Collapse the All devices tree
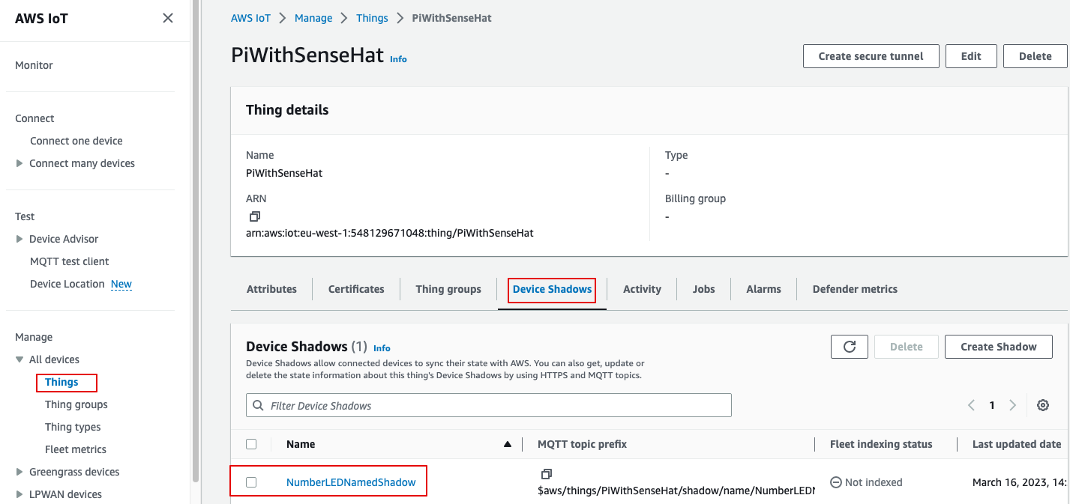This screenshot has width=1070, height=504. click(19, 359)
